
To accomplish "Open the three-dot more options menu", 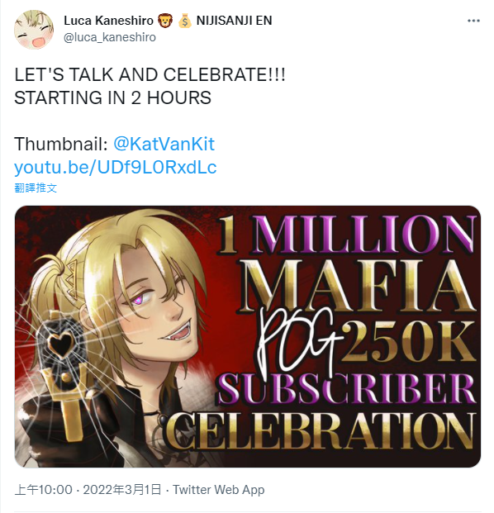I will click(x=473, y=21).
